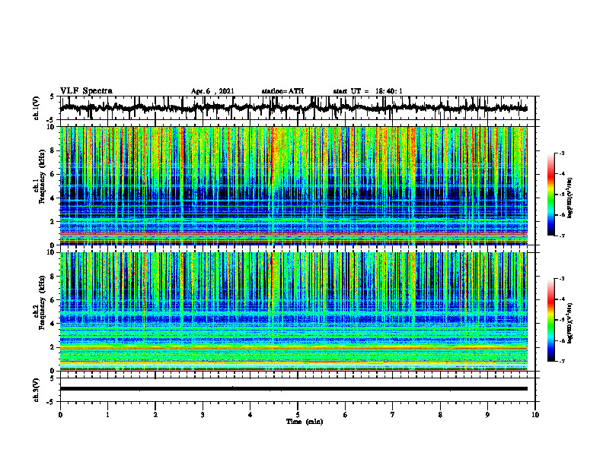Click the ch.1 frequency axis "4" tick
This screenshot has height=465, width=603.
point(53,198)
